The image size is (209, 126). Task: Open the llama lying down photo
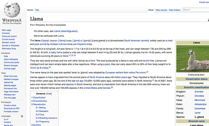[x=193, y=59]
